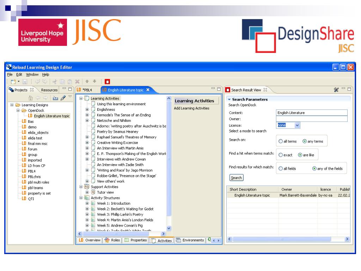
Task: Collapse the Learning Designs folder
Action: tap(12, 105)
